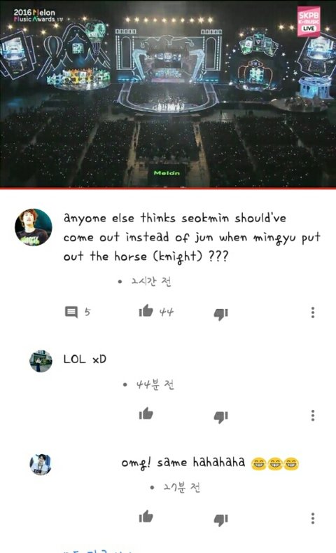Dislike the "omg! same hahahaha" reply
Screen dimensions: 336x553
220,520
